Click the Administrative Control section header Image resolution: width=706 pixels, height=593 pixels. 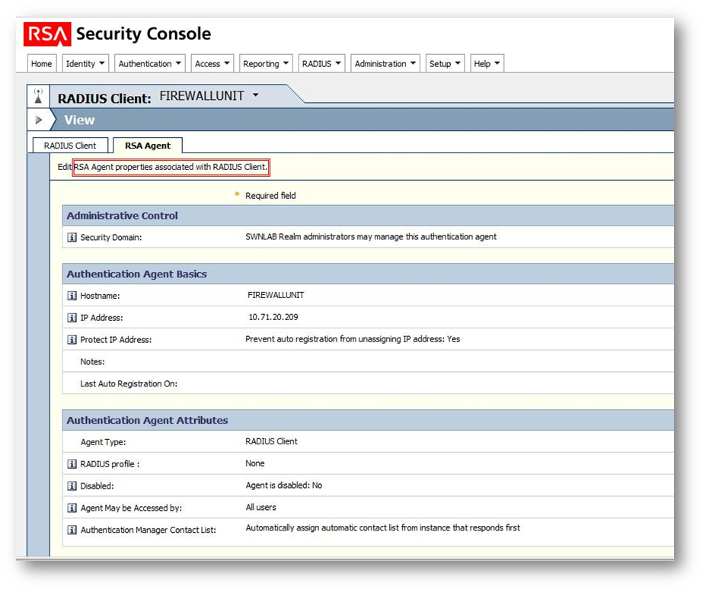tap(368, 216)
